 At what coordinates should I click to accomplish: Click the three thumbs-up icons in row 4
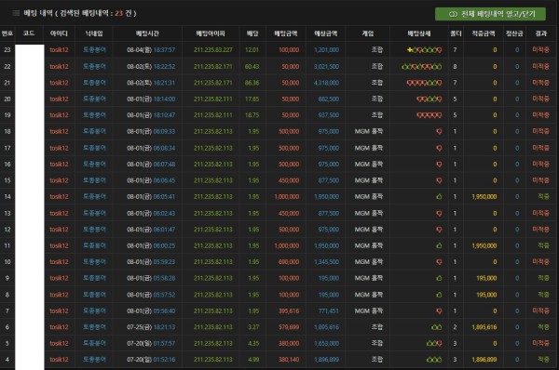click(x=434, y=360)
